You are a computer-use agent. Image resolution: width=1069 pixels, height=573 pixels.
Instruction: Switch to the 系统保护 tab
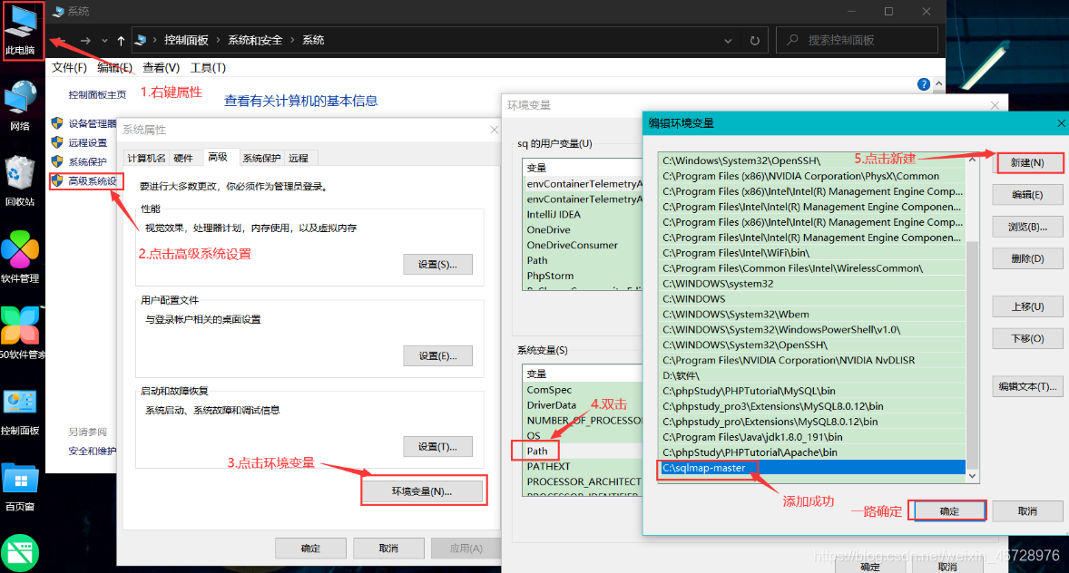pyautogui.click(x=261, y=158)
